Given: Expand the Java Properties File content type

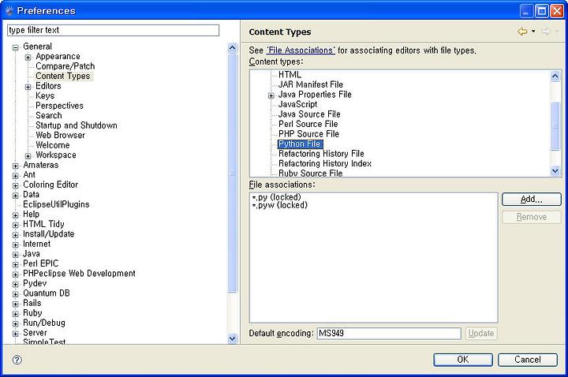Looking at the screenshot, I should 271,95.
